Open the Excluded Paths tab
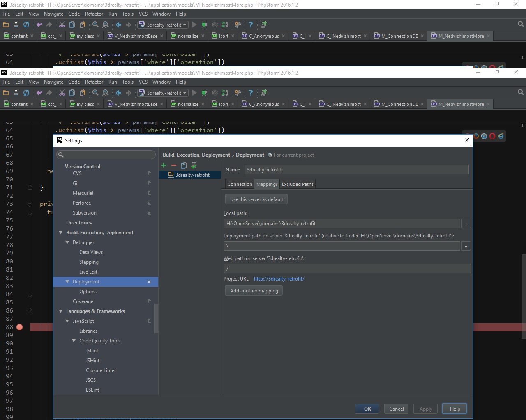The height and width of the screenshot is (420, 526). click(298, 184)
